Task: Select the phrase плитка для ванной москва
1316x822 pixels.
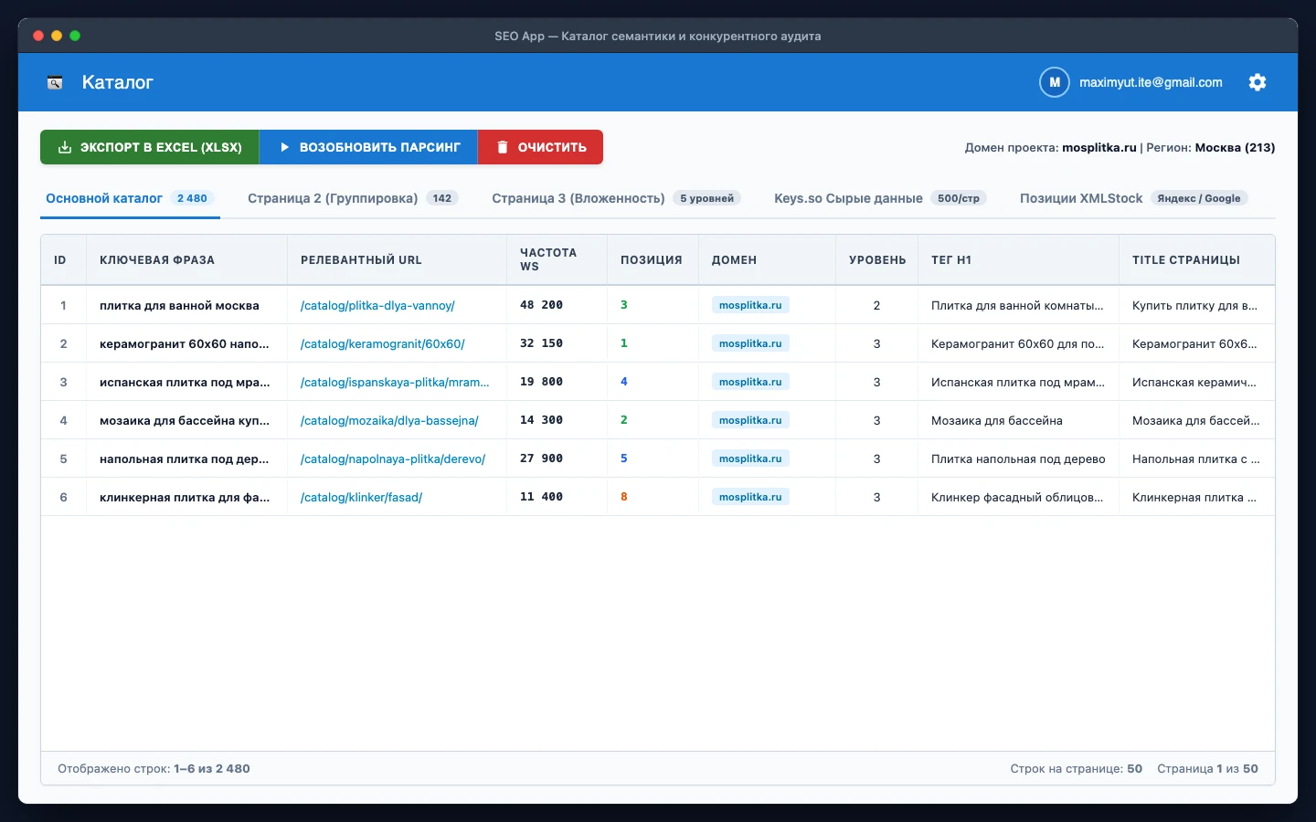Action: (179, 305)
